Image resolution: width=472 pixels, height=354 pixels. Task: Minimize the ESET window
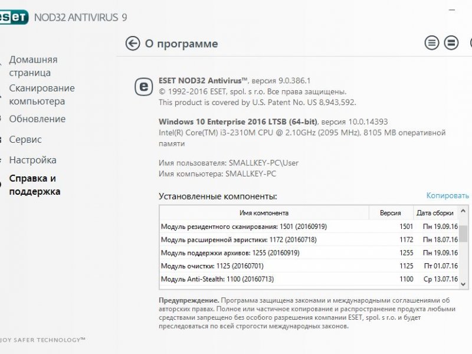[452, 10]
